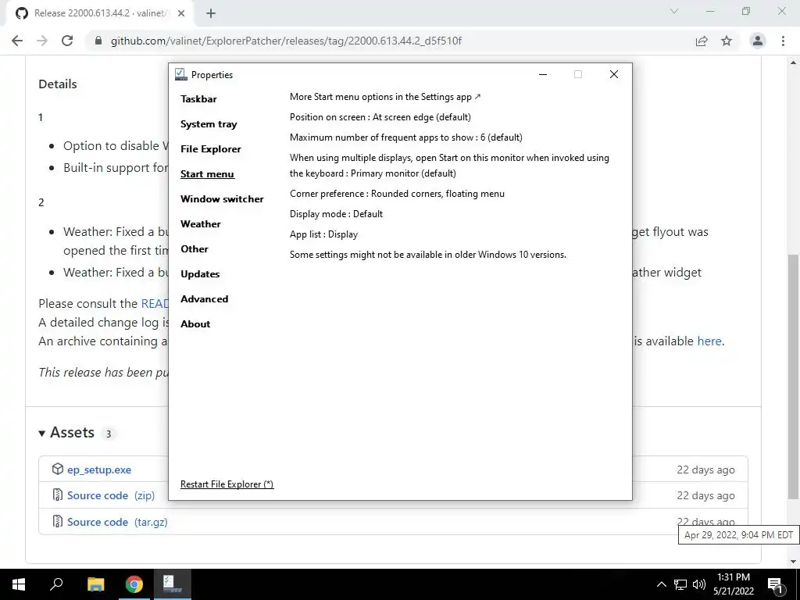The width and height of the screenshot is (800, 600).
Task: Open the README link on GitHub page
Action: (x=155, y=304)
